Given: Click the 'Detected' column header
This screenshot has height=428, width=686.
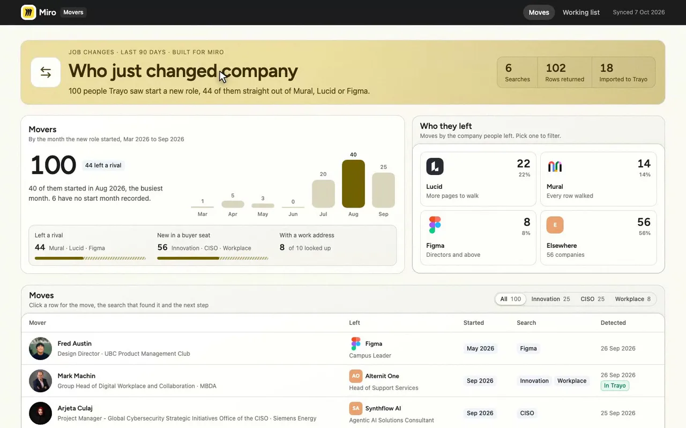Looking at the screenshot, I should (613, 323).
